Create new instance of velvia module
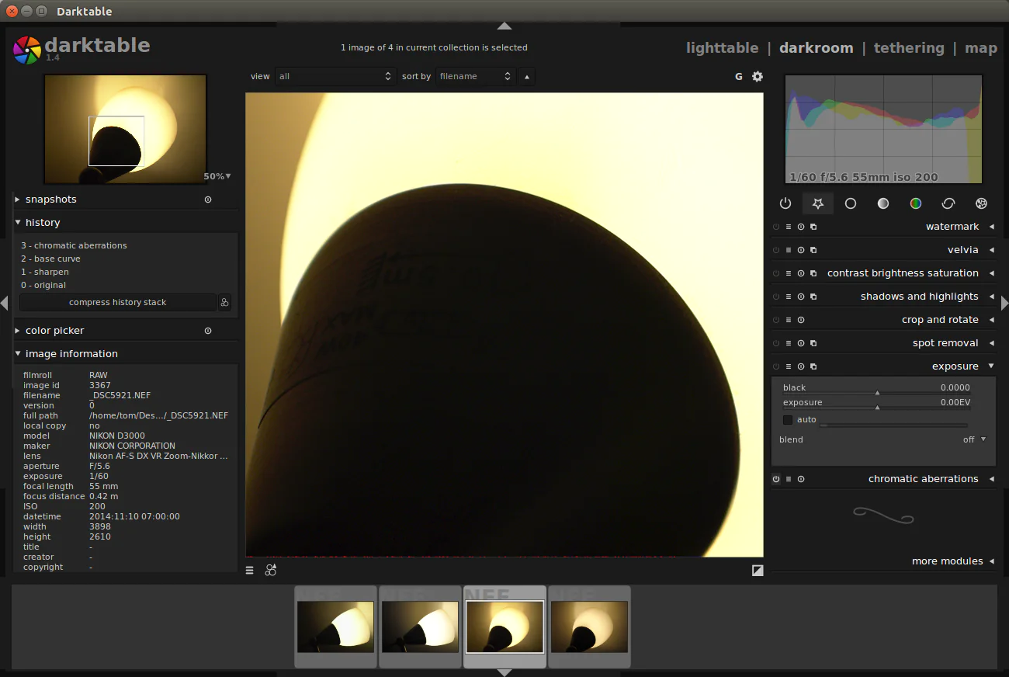Image resolution: width=1009 pixels, height=677 pixels. pos(813,250)
